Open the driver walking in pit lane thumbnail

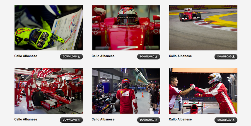pos(126,91)
